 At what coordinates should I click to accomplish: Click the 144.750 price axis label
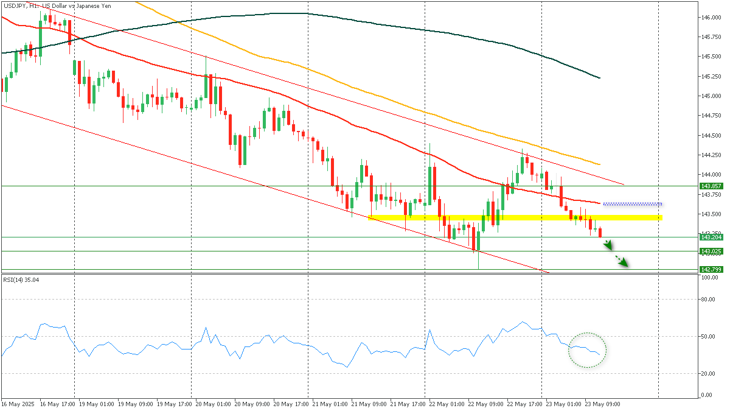click(711, 116)
